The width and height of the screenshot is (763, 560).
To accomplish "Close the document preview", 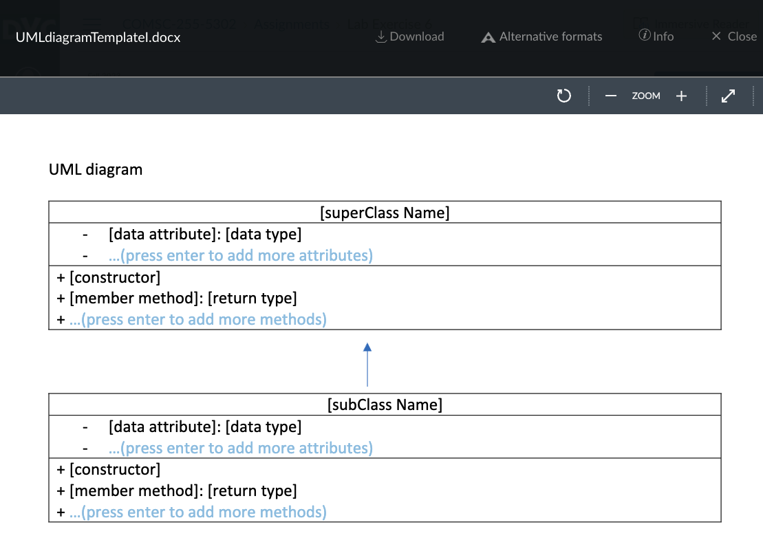I will click(733, 36).
